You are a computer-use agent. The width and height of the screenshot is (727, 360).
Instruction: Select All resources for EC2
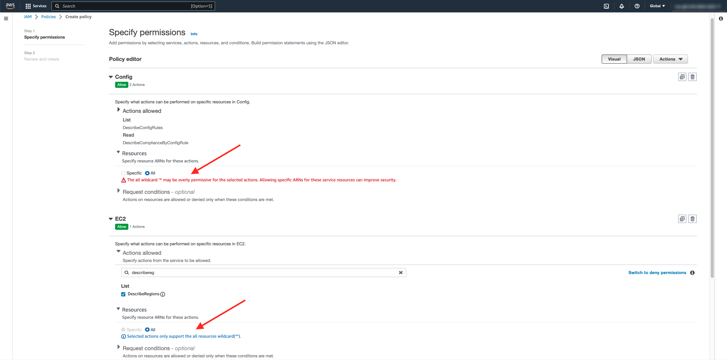[147, 330]
